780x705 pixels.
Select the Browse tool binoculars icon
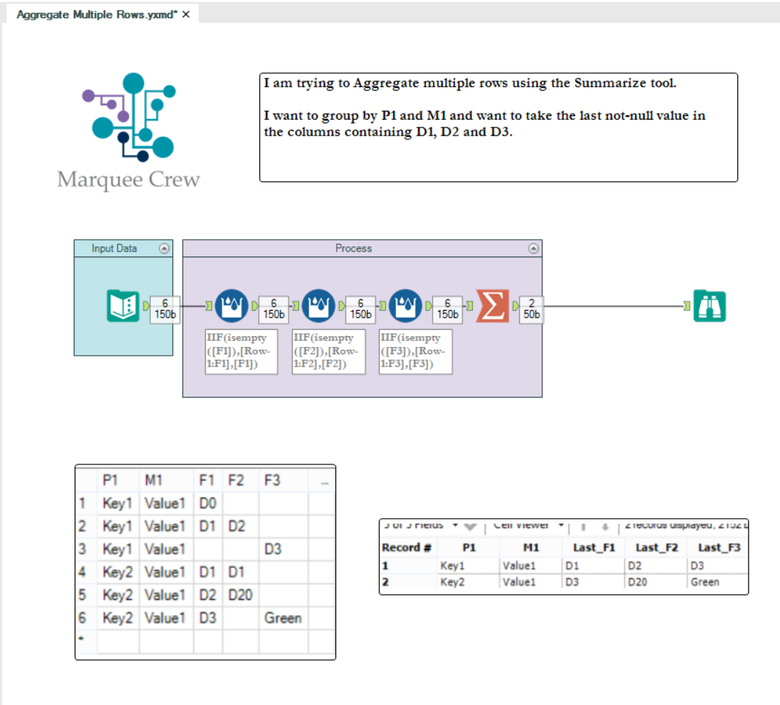pyautogui.click(x=709, y=306)
